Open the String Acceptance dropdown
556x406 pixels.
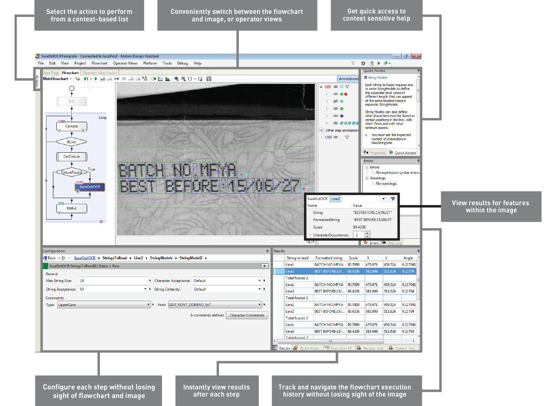click(145, 289)
